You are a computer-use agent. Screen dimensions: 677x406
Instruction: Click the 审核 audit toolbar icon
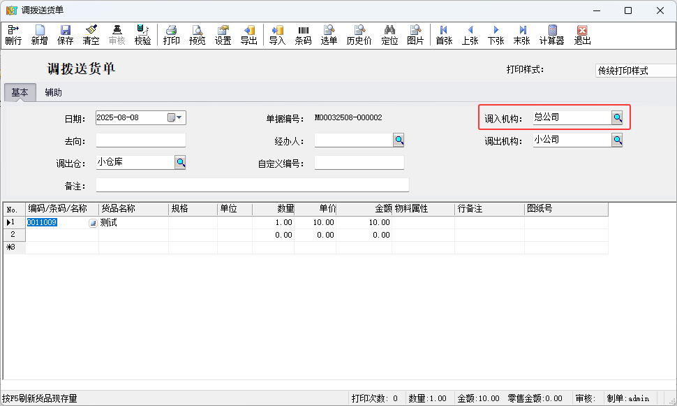point(117,35)
